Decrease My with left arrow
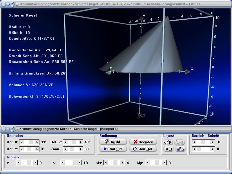 coord(148,163)
